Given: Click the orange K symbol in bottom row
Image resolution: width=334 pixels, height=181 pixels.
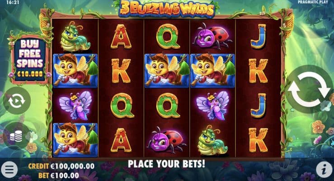Looking at the screenshot, I should pos(259,140).
